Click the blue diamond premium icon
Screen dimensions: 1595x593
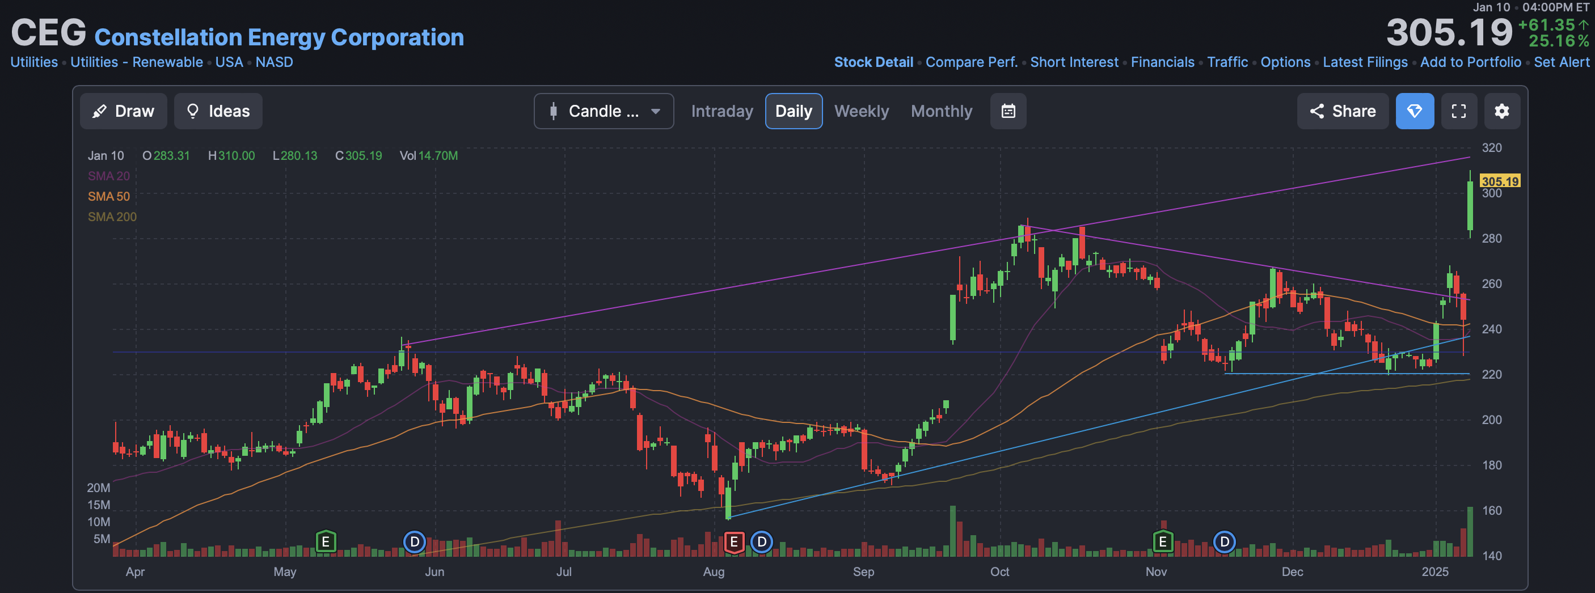1415,112
